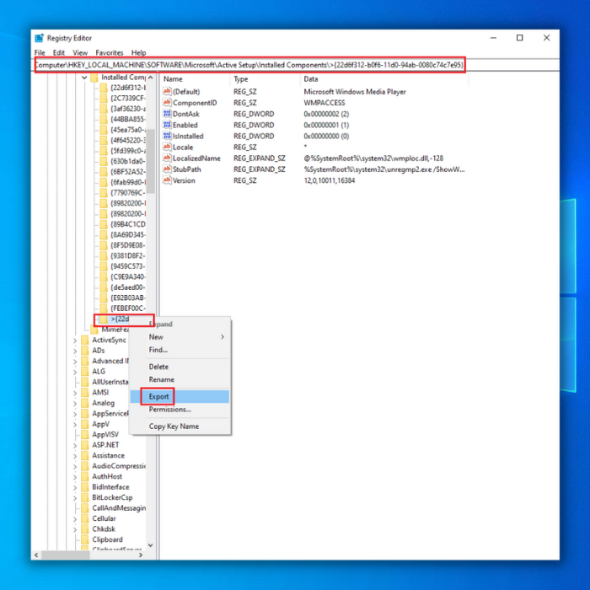Click the ActiveSync folder icon
590x590 pixels.
click(85, 341)
